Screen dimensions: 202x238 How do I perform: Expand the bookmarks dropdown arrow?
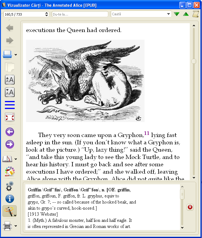pos(16,159)
